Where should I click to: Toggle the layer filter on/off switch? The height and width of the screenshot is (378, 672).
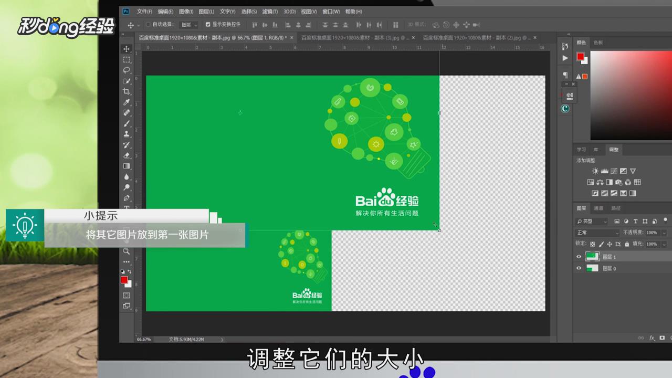pos(665,222)
